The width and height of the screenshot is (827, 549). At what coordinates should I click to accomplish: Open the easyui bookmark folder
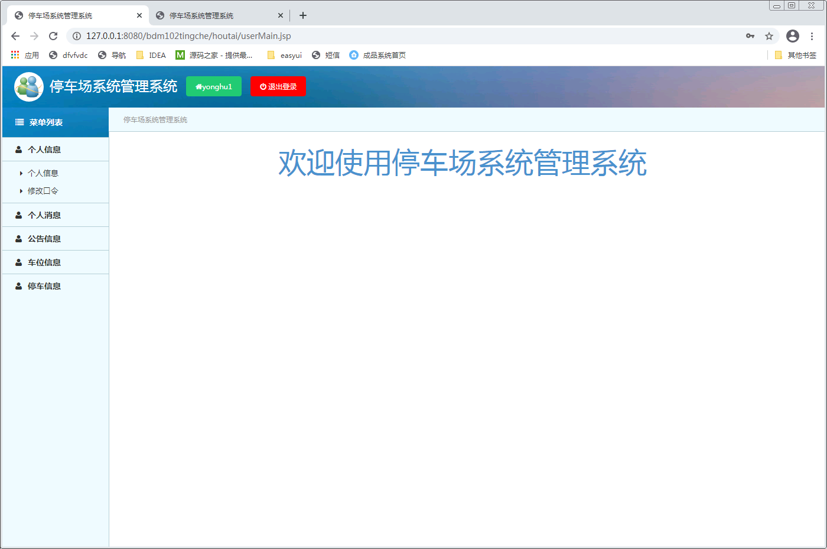pyautogui.click(x=285, y=55)
